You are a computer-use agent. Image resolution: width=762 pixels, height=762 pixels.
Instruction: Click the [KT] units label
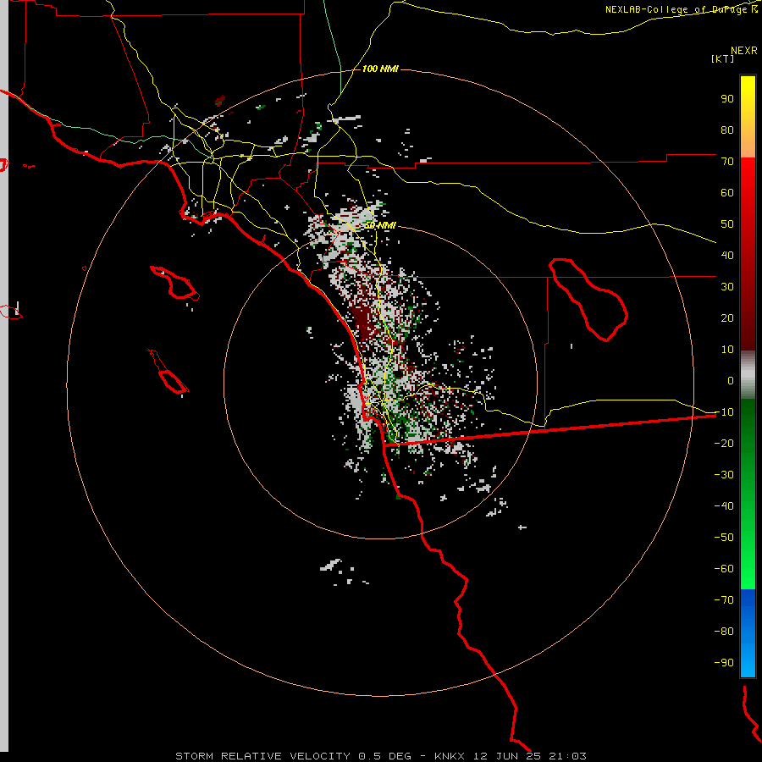pyautogui.click(x=722, y=58)
